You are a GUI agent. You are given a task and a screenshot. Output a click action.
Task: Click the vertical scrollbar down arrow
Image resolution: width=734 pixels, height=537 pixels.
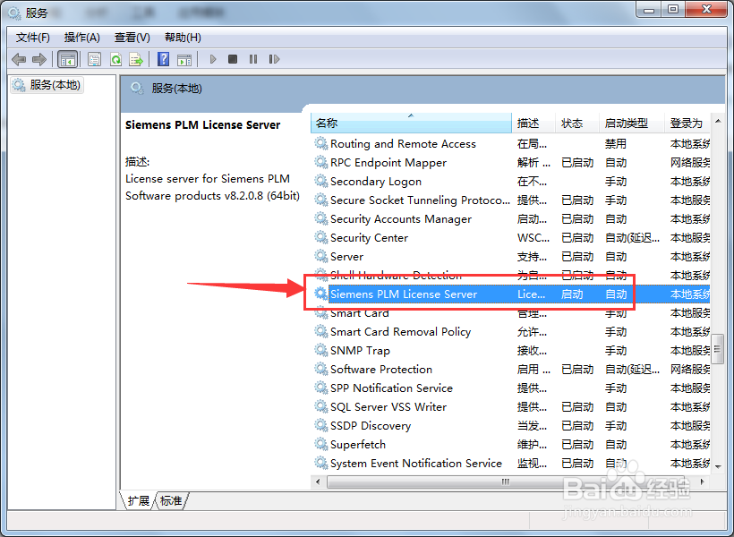click(x=718, y=465)
